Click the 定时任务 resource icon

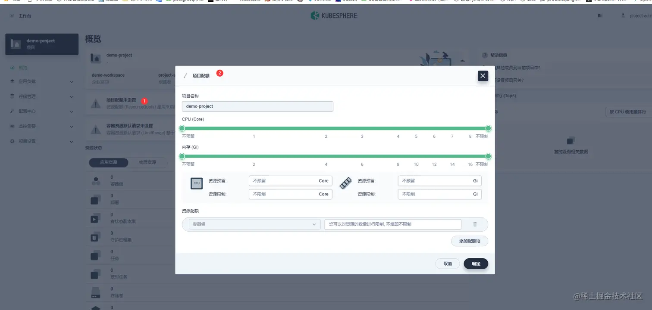96,274
